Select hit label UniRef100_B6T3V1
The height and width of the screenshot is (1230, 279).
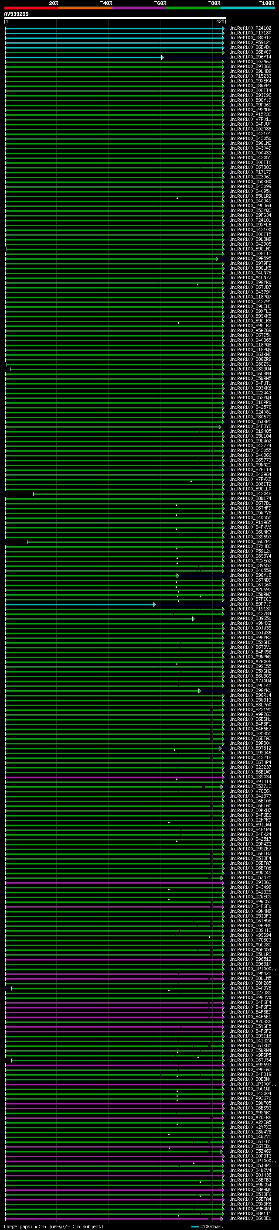pyautogui.click(x=250, y=648)
